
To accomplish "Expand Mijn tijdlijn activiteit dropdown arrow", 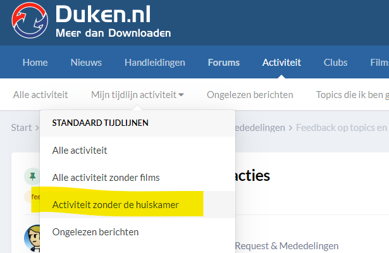I will coord(181,95).
